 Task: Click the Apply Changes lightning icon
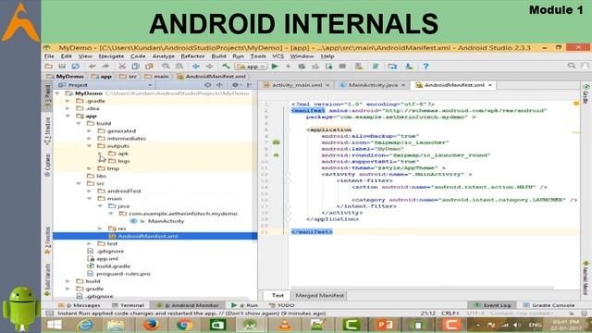coord(288,67)
